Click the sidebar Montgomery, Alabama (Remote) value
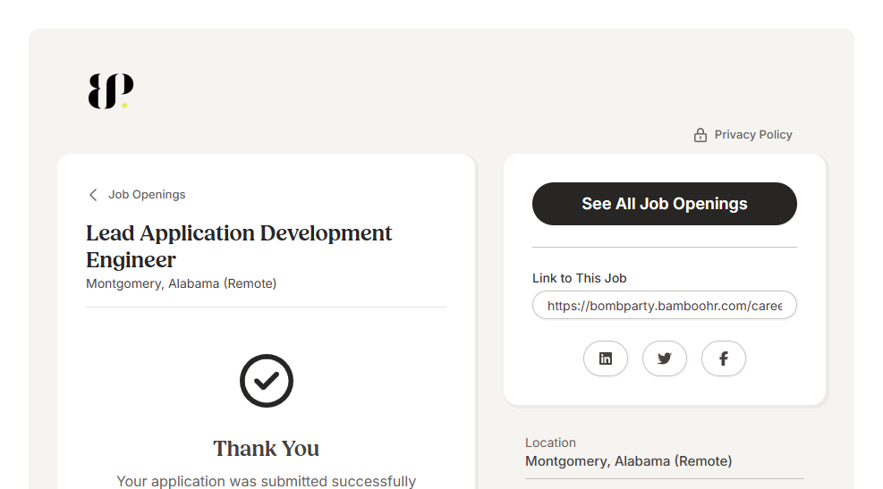This screenshot has width=883, height=489. 628,461
